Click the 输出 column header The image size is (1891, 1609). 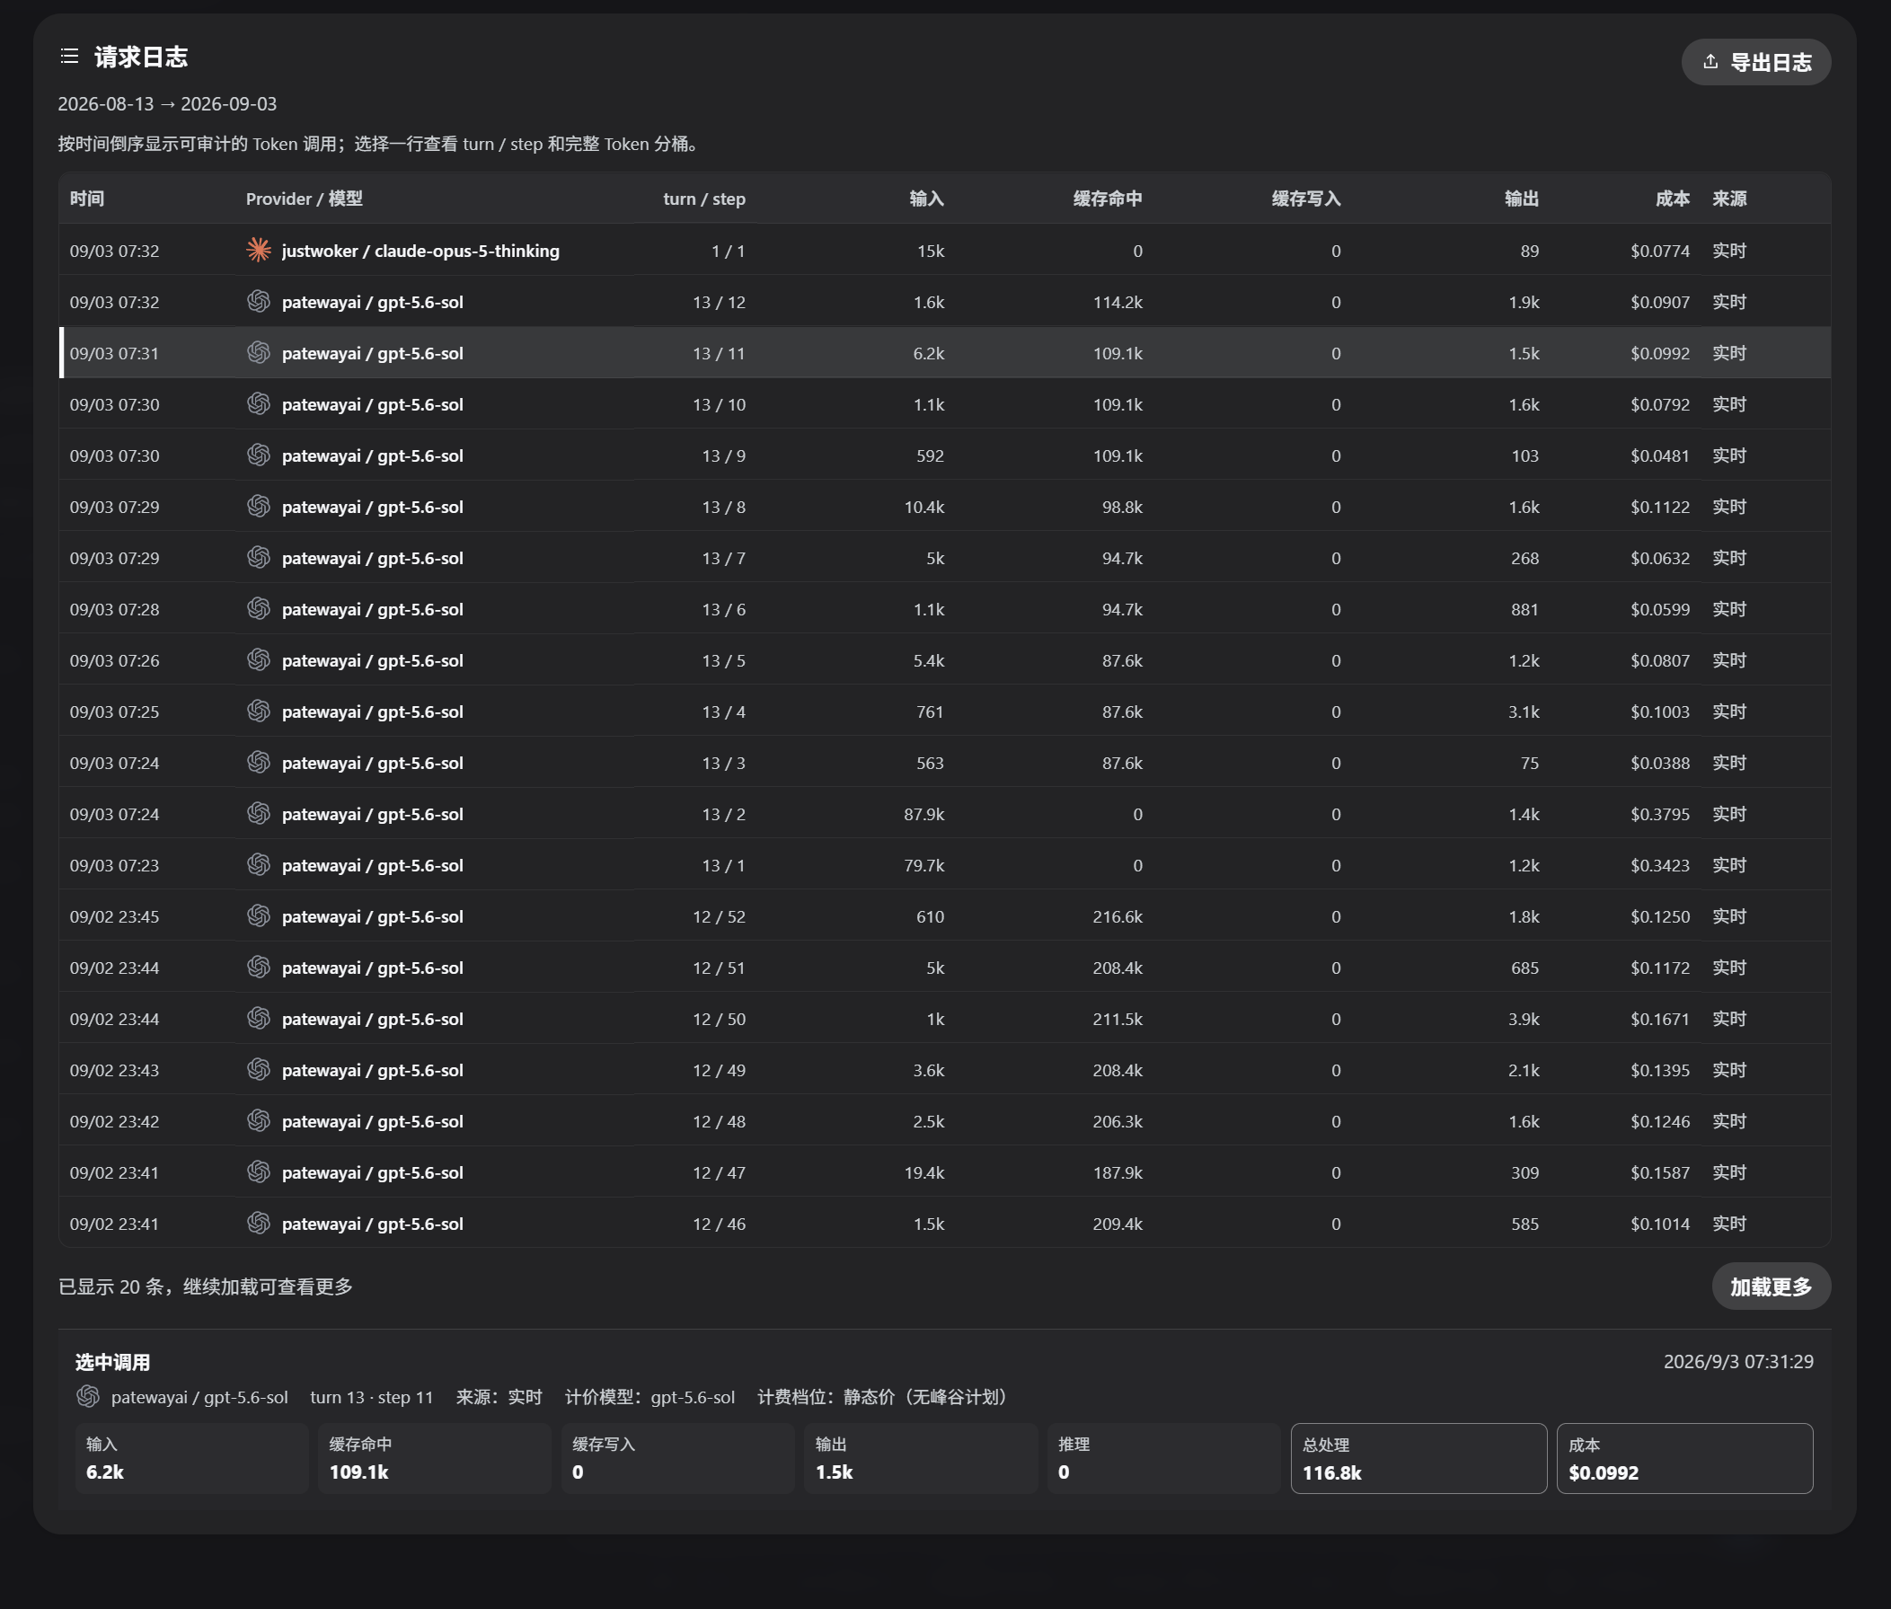click(x=1522, y=198)
